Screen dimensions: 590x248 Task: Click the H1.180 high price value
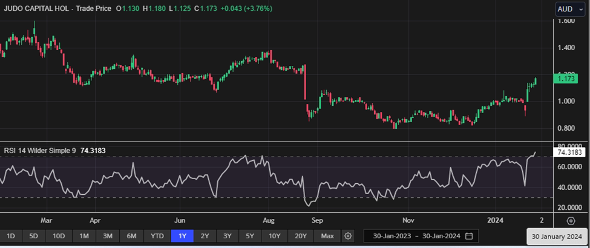tap(154, 8)
